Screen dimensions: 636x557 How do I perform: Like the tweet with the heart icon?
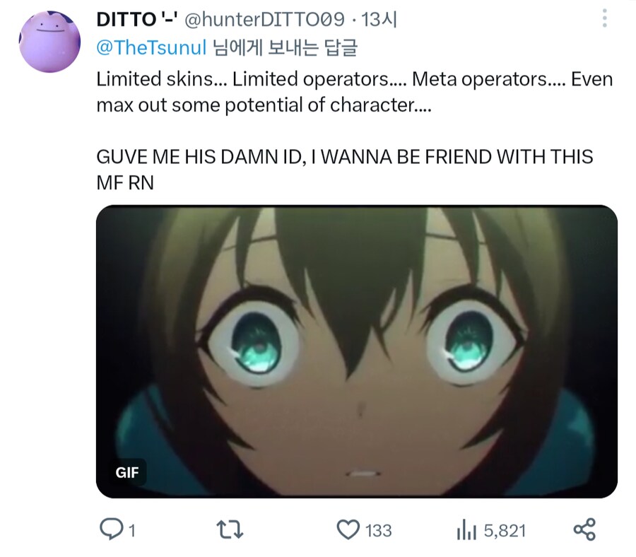pyautogui.click(x=348, y=530)
